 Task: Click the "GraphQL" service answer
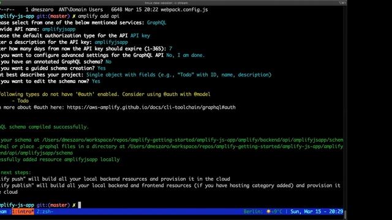point(157,23)
